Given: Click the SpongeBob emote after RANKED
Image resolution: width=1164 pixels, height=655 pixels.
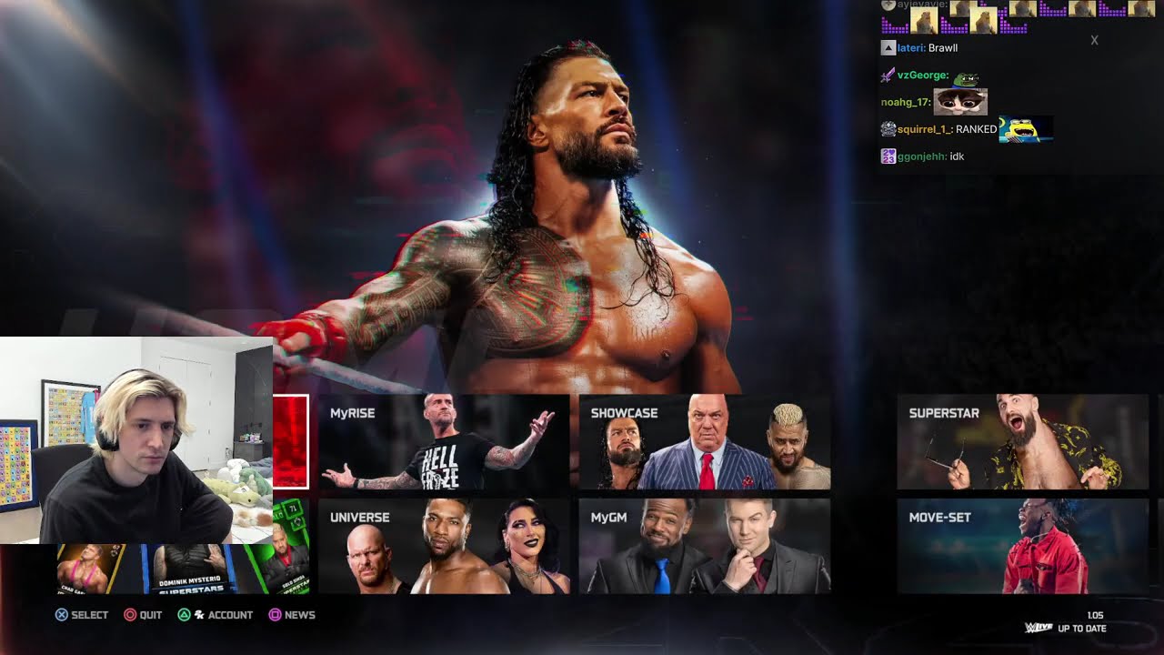Looking at the screenshot, I should pos(1026,129).
